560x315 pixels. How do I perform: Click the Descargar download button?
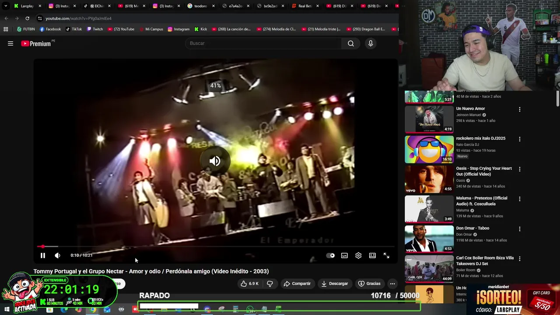coord(335,283)
